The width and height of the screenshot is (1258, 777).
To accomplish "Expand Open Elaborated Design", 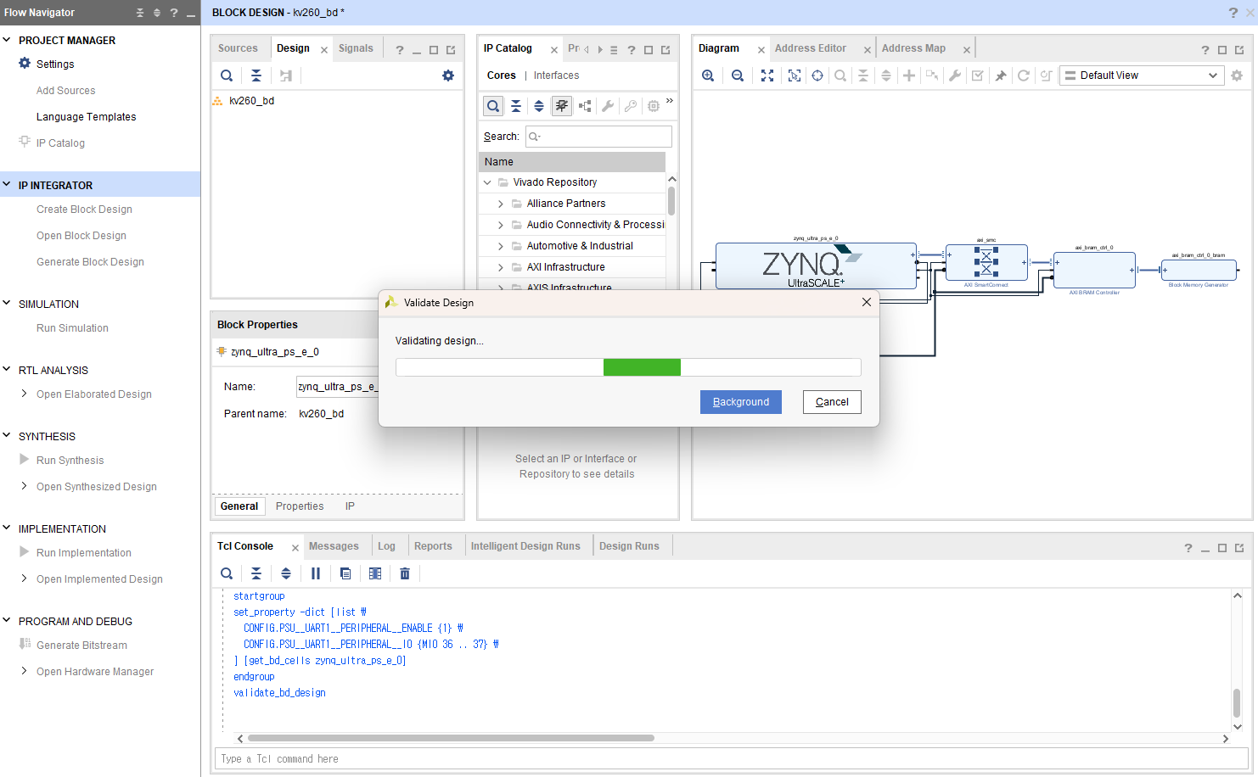I will pos(24,394).
